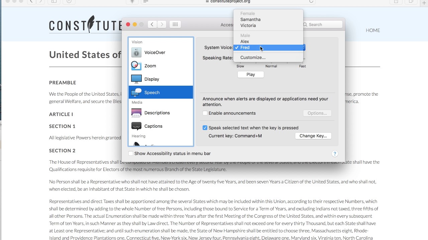The height and width of the screenshot is (240, 428).
Task: Go forward in System Preferences
Action: (x=162, y=24)
